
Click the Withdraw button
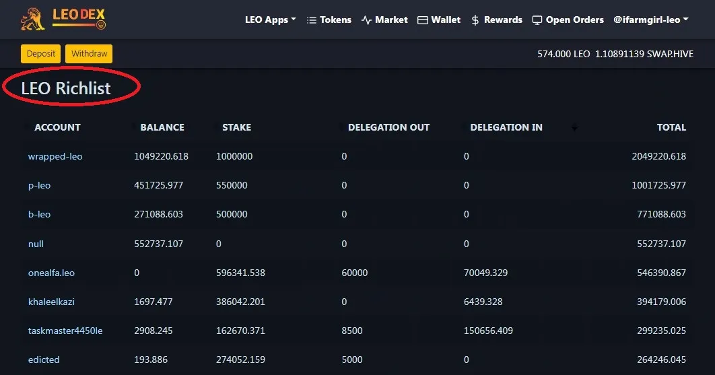(89, 53)
